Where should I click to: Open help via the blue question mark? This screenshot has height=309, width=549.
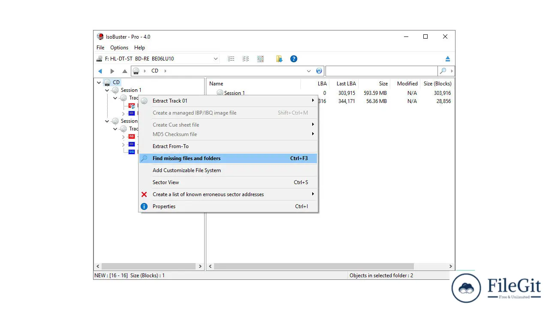point(294,59)
